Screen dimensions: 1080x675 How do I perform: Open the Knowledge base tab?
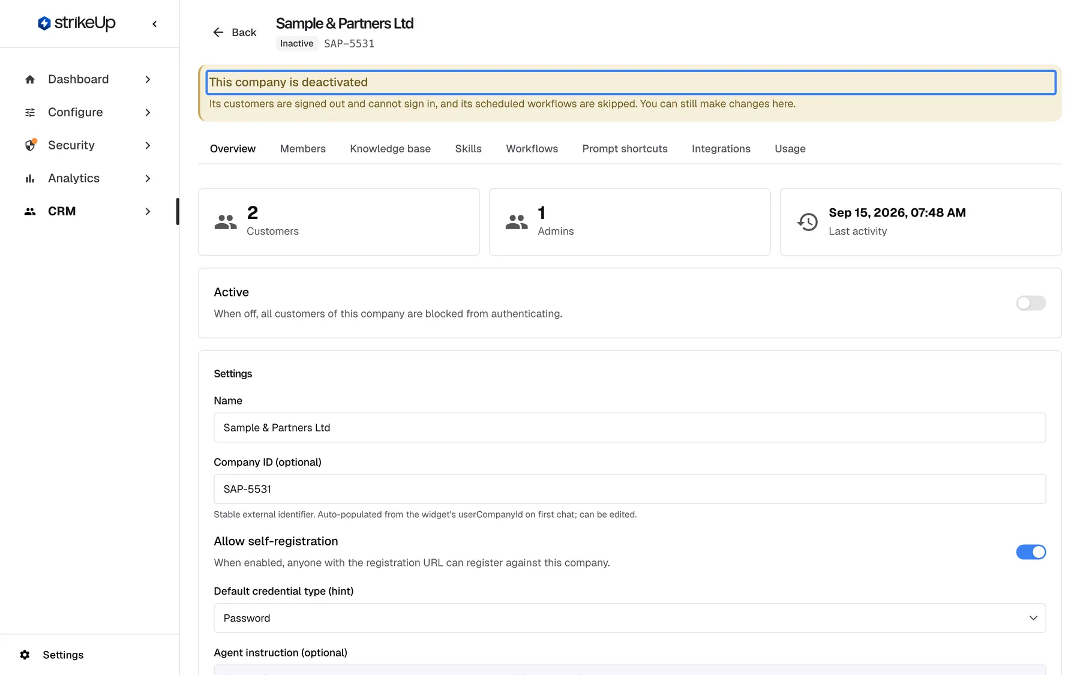click(390, 149)
